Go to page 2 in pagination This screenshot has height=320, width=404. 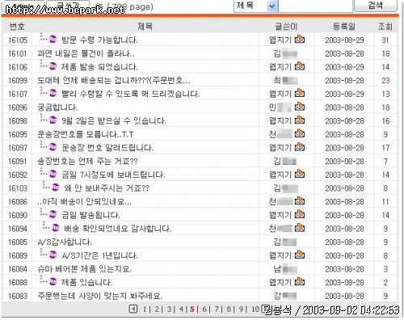click(x=157, y=309)
